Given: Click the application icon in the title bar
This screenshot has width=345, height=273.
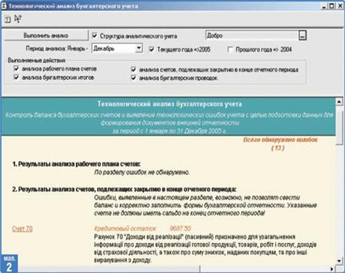Looking at the screenshot, I should tap(3, 6).
